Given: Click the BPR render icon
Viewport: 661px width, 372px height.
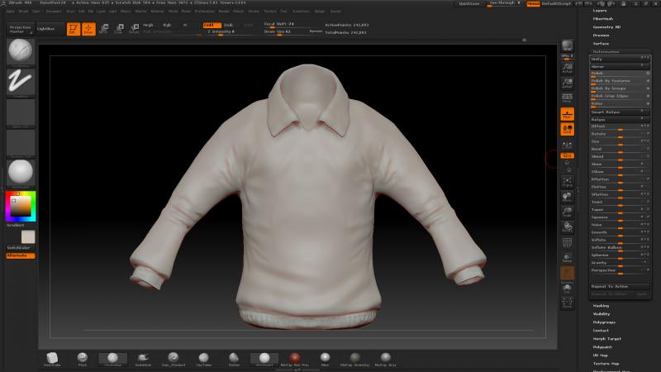Looking at the screenshot, I should click(x=567, y=45).
